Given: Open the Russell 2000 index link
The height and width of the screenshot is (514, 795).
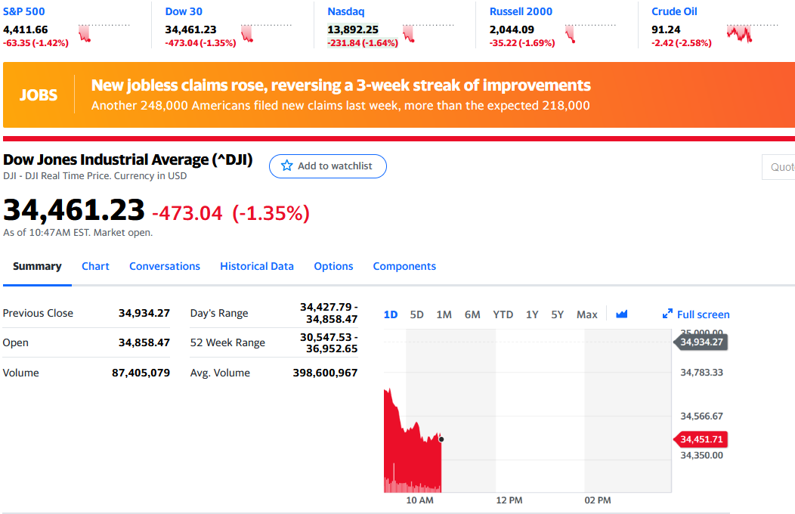Looking at the screenshot, I should point(521,11).
